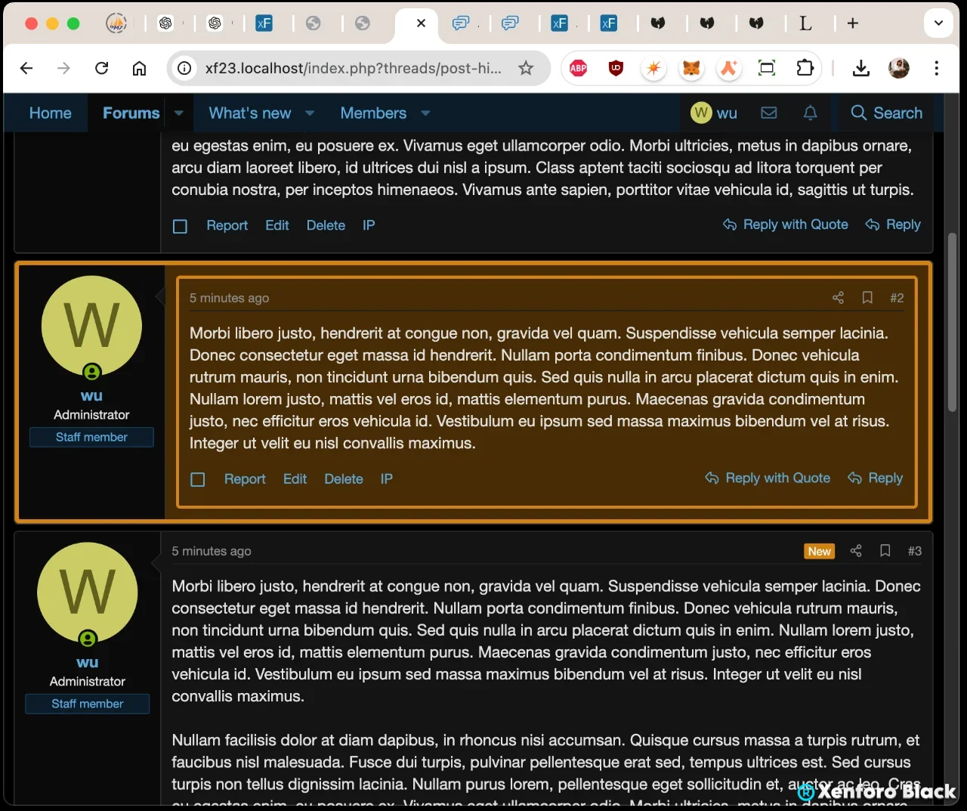Reload the page with refresh icon

click(x=101, y=69)
